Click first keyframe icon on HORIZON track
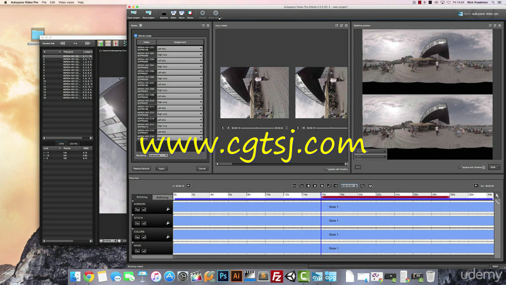This screenshot has height=285, width=506. (x=137, y=210)
